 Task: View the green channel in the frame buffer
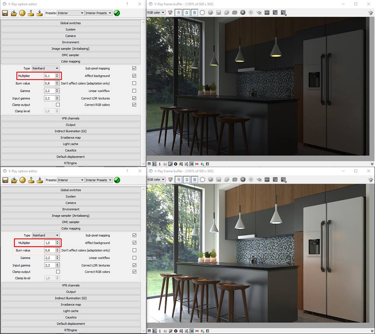(187, 12)
